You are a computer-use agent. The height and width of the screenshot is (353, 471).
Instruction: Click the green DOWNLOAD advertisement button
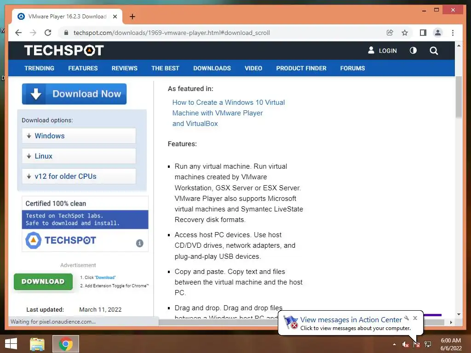(x=43, y=281)
